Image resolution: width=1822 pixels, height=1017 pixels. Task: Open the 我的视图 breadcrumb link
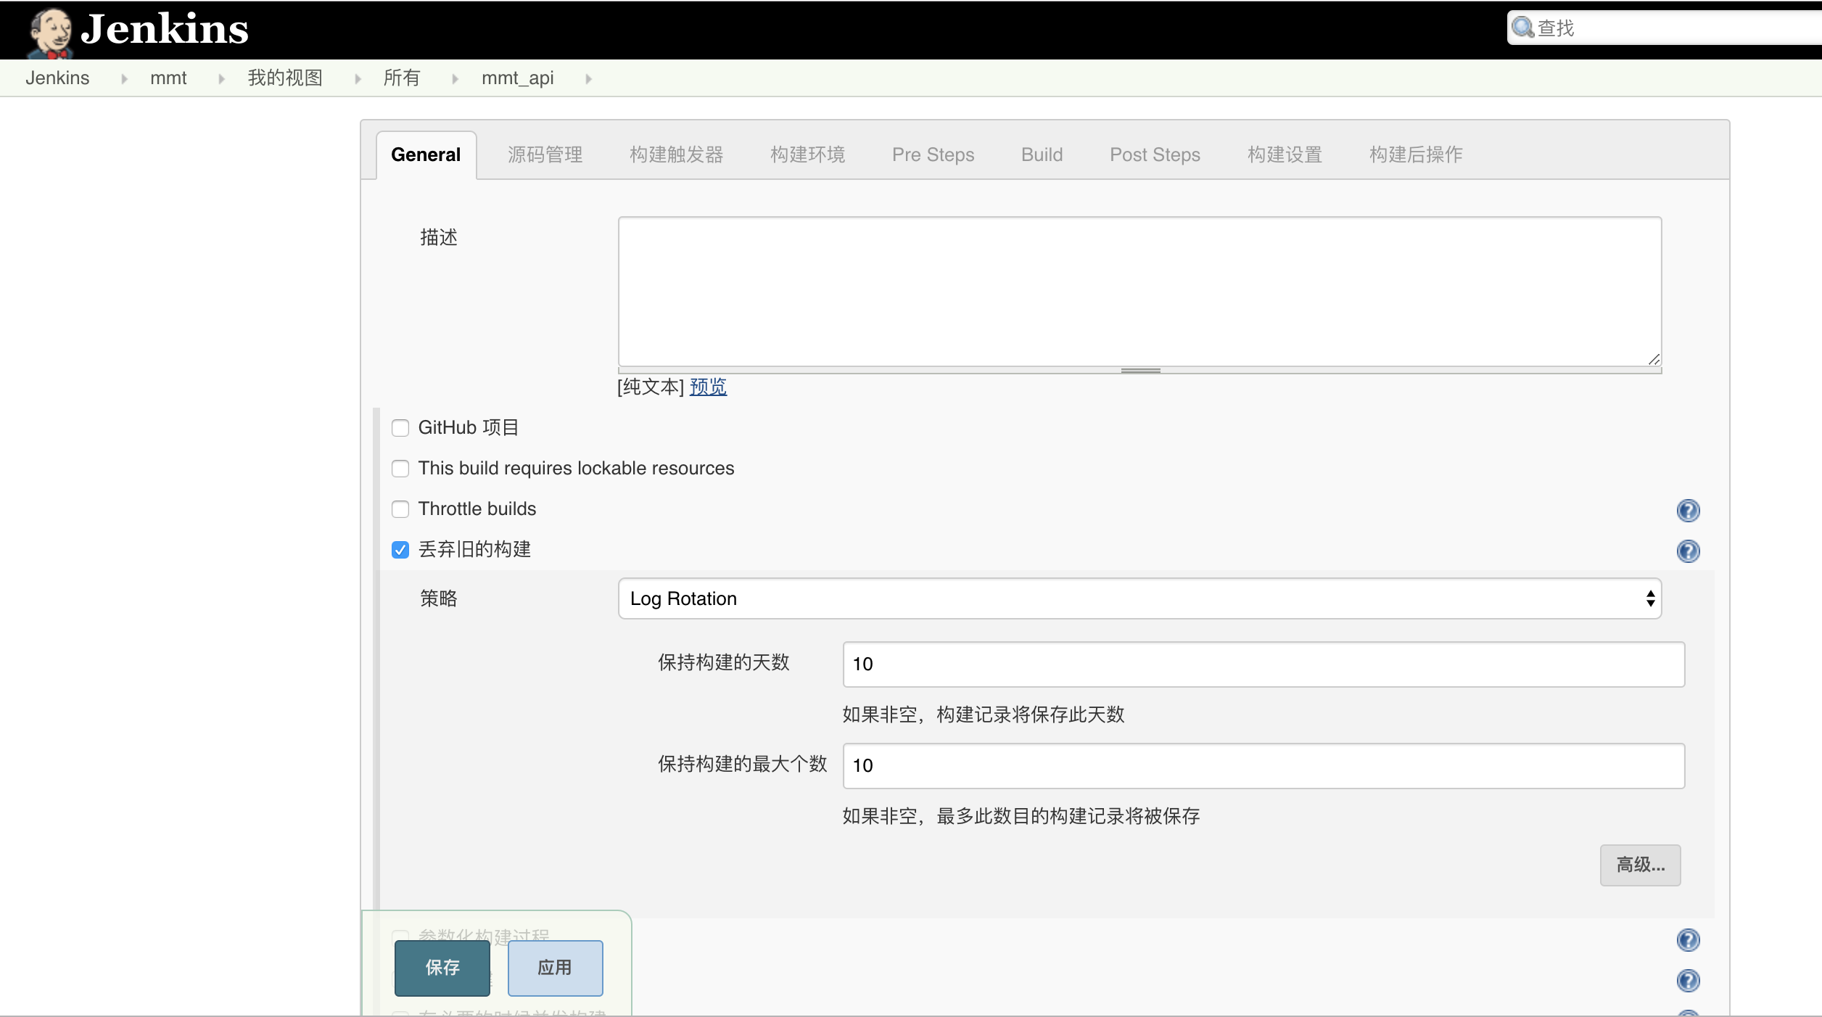(x=285, y=78)
